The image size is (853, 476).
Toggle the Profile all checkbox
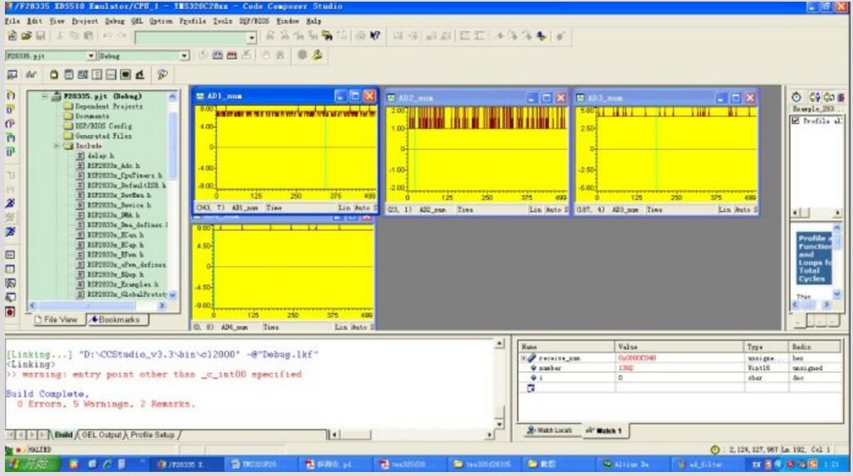tap(795, 121)
